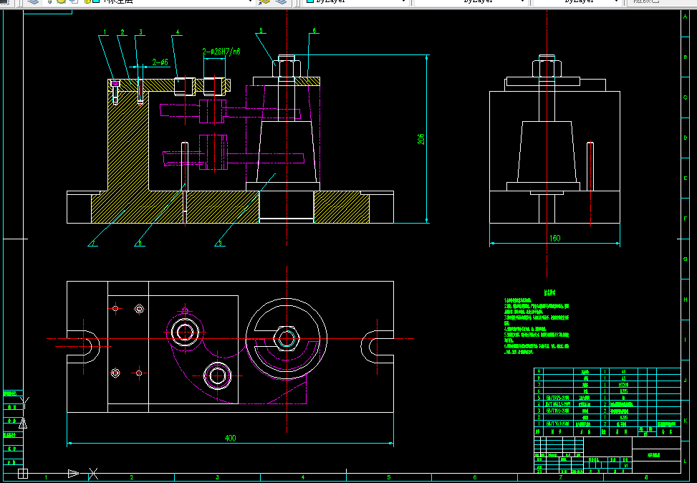Open Layer Properties Manager stack icon
The width and height of the screenshot is (697, 483).
(x=32, y=1)
